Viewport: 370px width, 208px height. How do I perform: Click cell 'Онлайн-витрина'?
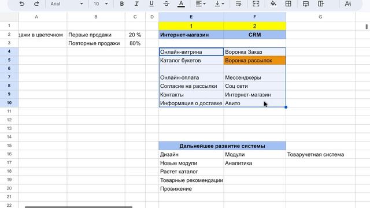click(191, 52)
